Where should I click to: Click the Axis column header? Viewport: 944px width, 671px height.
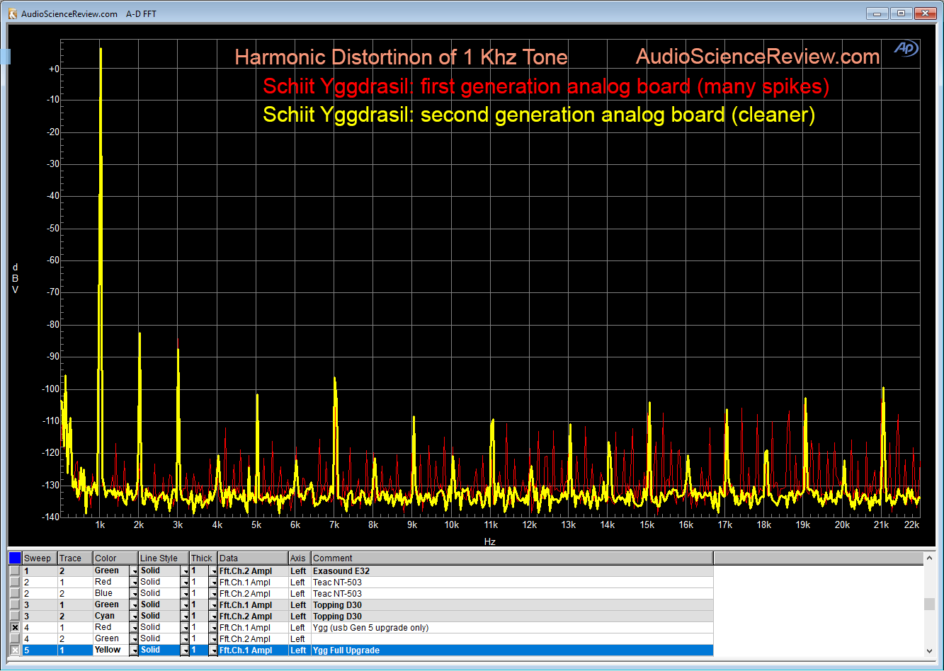300,558
